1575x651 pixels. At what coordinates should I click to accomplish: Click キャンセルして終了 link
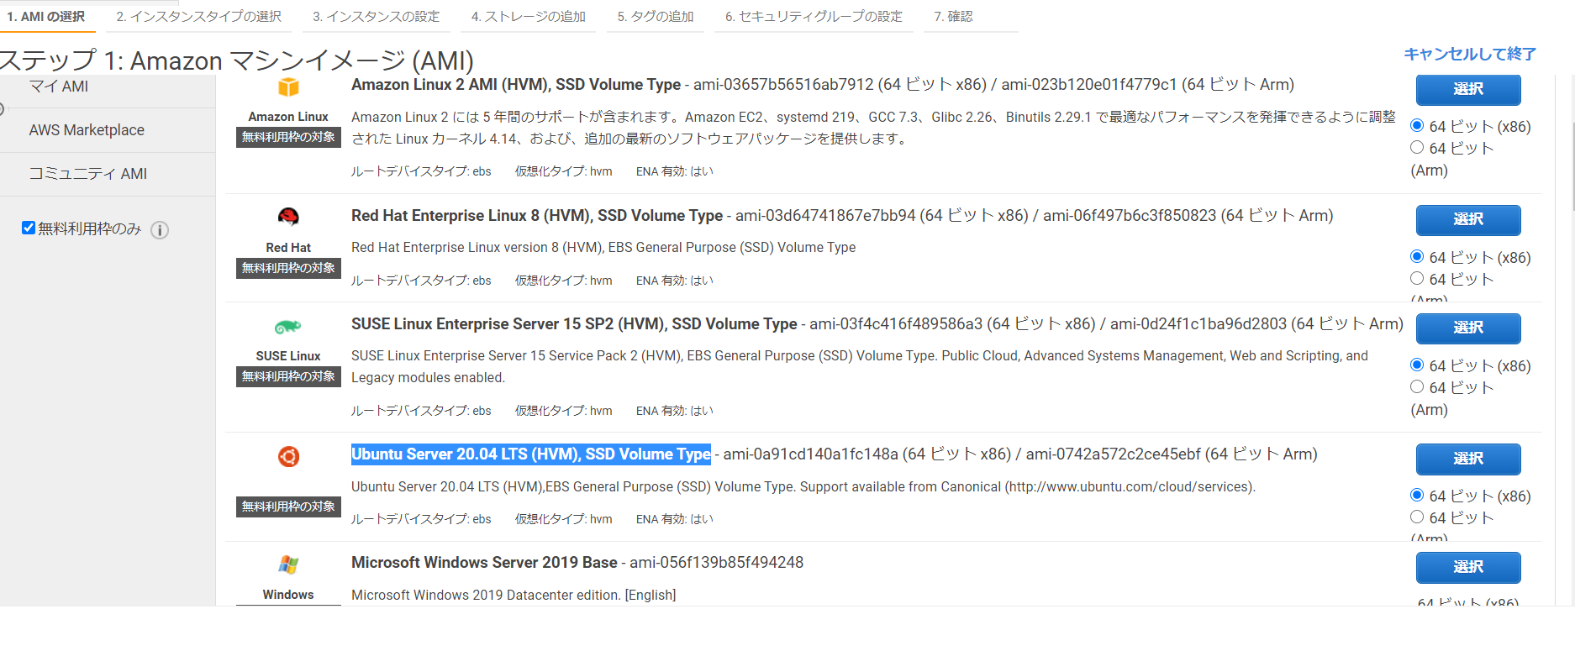(x=1470, y=54)
